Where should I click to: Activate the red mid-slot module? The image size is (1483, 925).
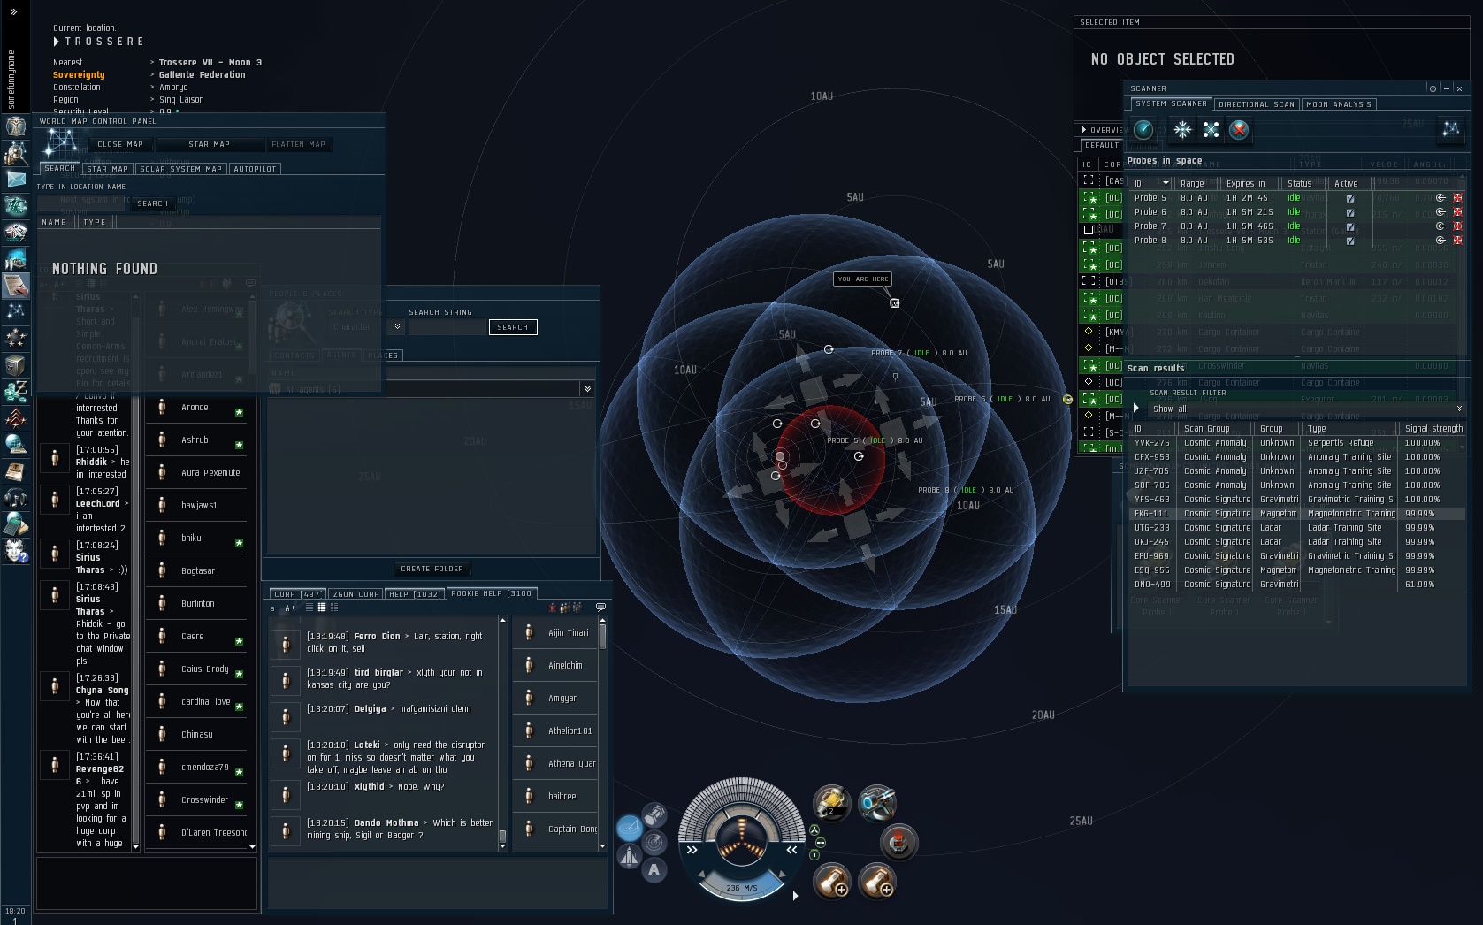(899, 842)
